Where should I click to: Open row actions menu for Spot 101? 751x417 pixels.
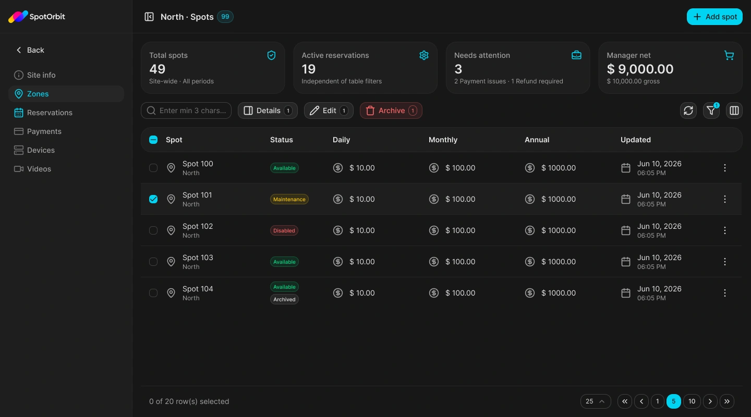coord(725,199)
